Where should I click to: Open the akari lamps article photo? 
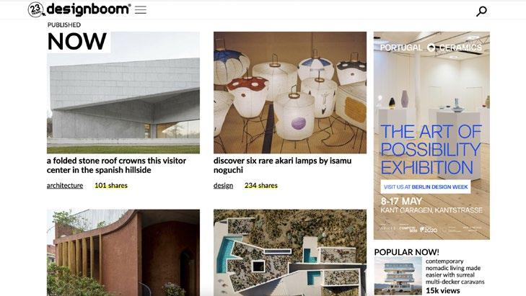[290, 93]
